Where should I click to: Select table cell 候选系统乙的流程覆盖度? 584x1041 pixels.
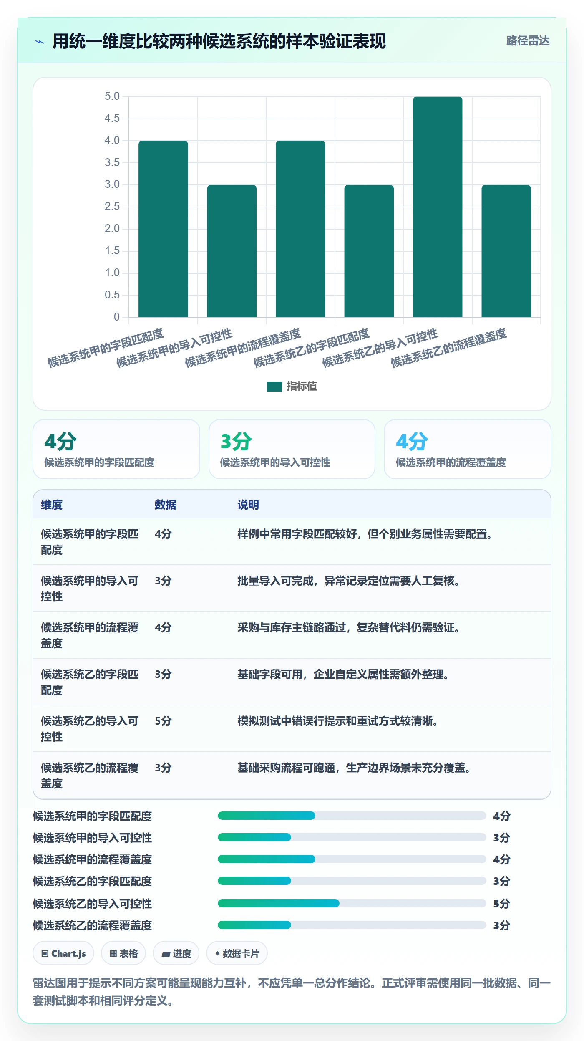[90, 776]
